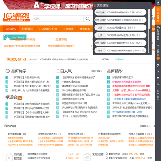The width and height of the screenshot is (161, 161).
Task: Open 马克思主义经济学 (3) favorite board
Action: 49,134
